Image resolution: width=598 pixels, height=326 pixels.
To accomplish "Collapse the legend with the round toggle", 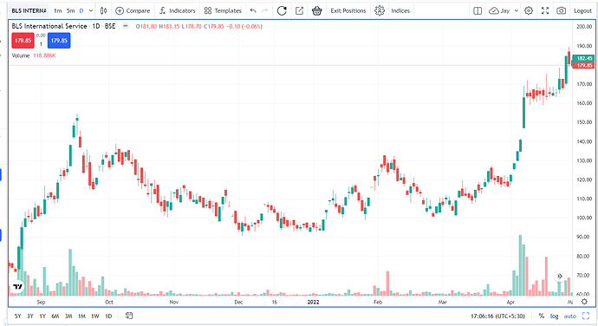I will 125,26.
